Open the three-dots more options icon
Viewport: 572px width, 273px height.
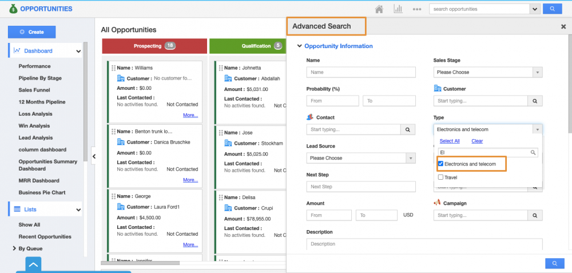click(418, 9)
